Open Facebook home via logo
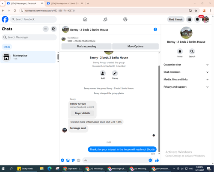This screenshot has width=214, height=172. tap(5, 19)
